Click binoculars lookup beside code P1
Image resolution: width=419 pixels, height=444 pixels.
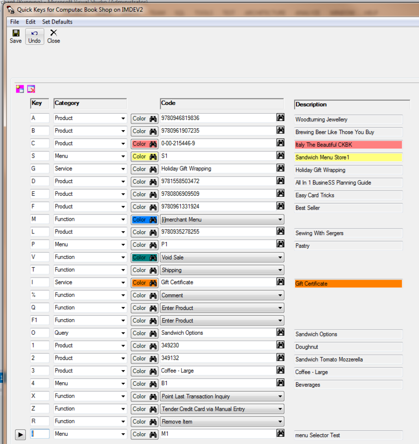tap(280, 243)
